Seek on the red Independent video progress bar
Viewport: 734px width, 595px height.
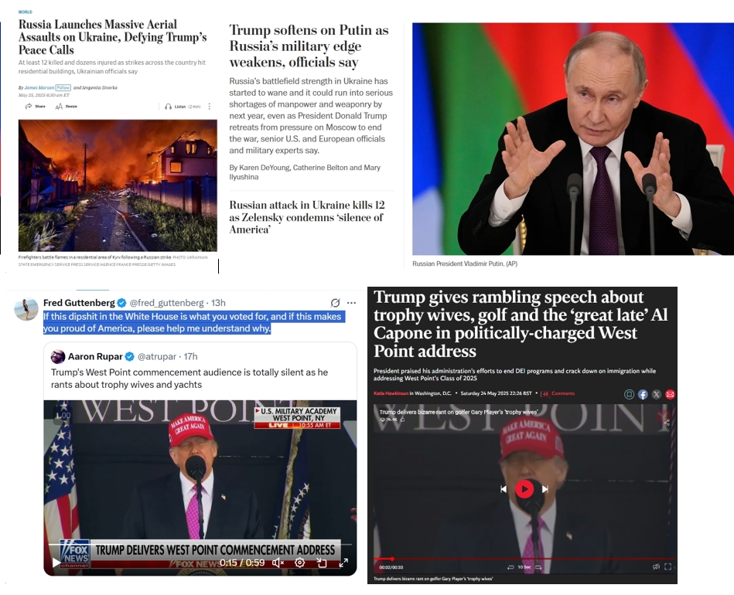tap(524, 559)
